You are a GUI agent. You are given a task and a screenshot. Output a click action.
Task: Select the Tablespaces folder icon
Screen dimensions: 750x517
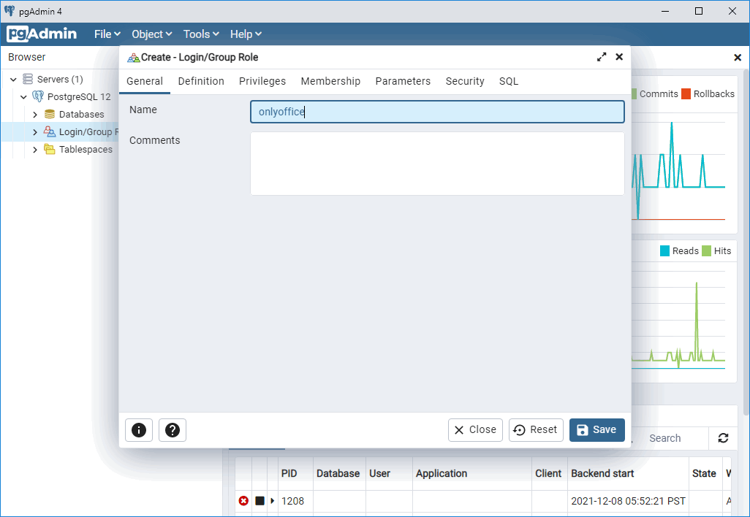pos(50,150)
